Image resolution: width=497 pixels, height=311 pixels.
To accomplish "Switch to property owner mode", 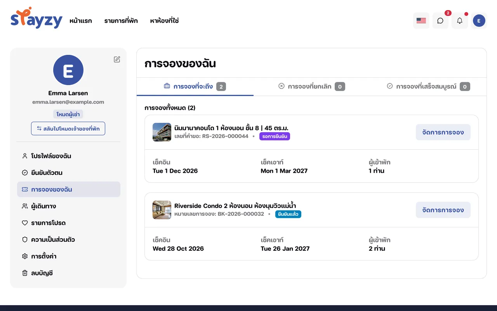I will (x=68, y=129).
